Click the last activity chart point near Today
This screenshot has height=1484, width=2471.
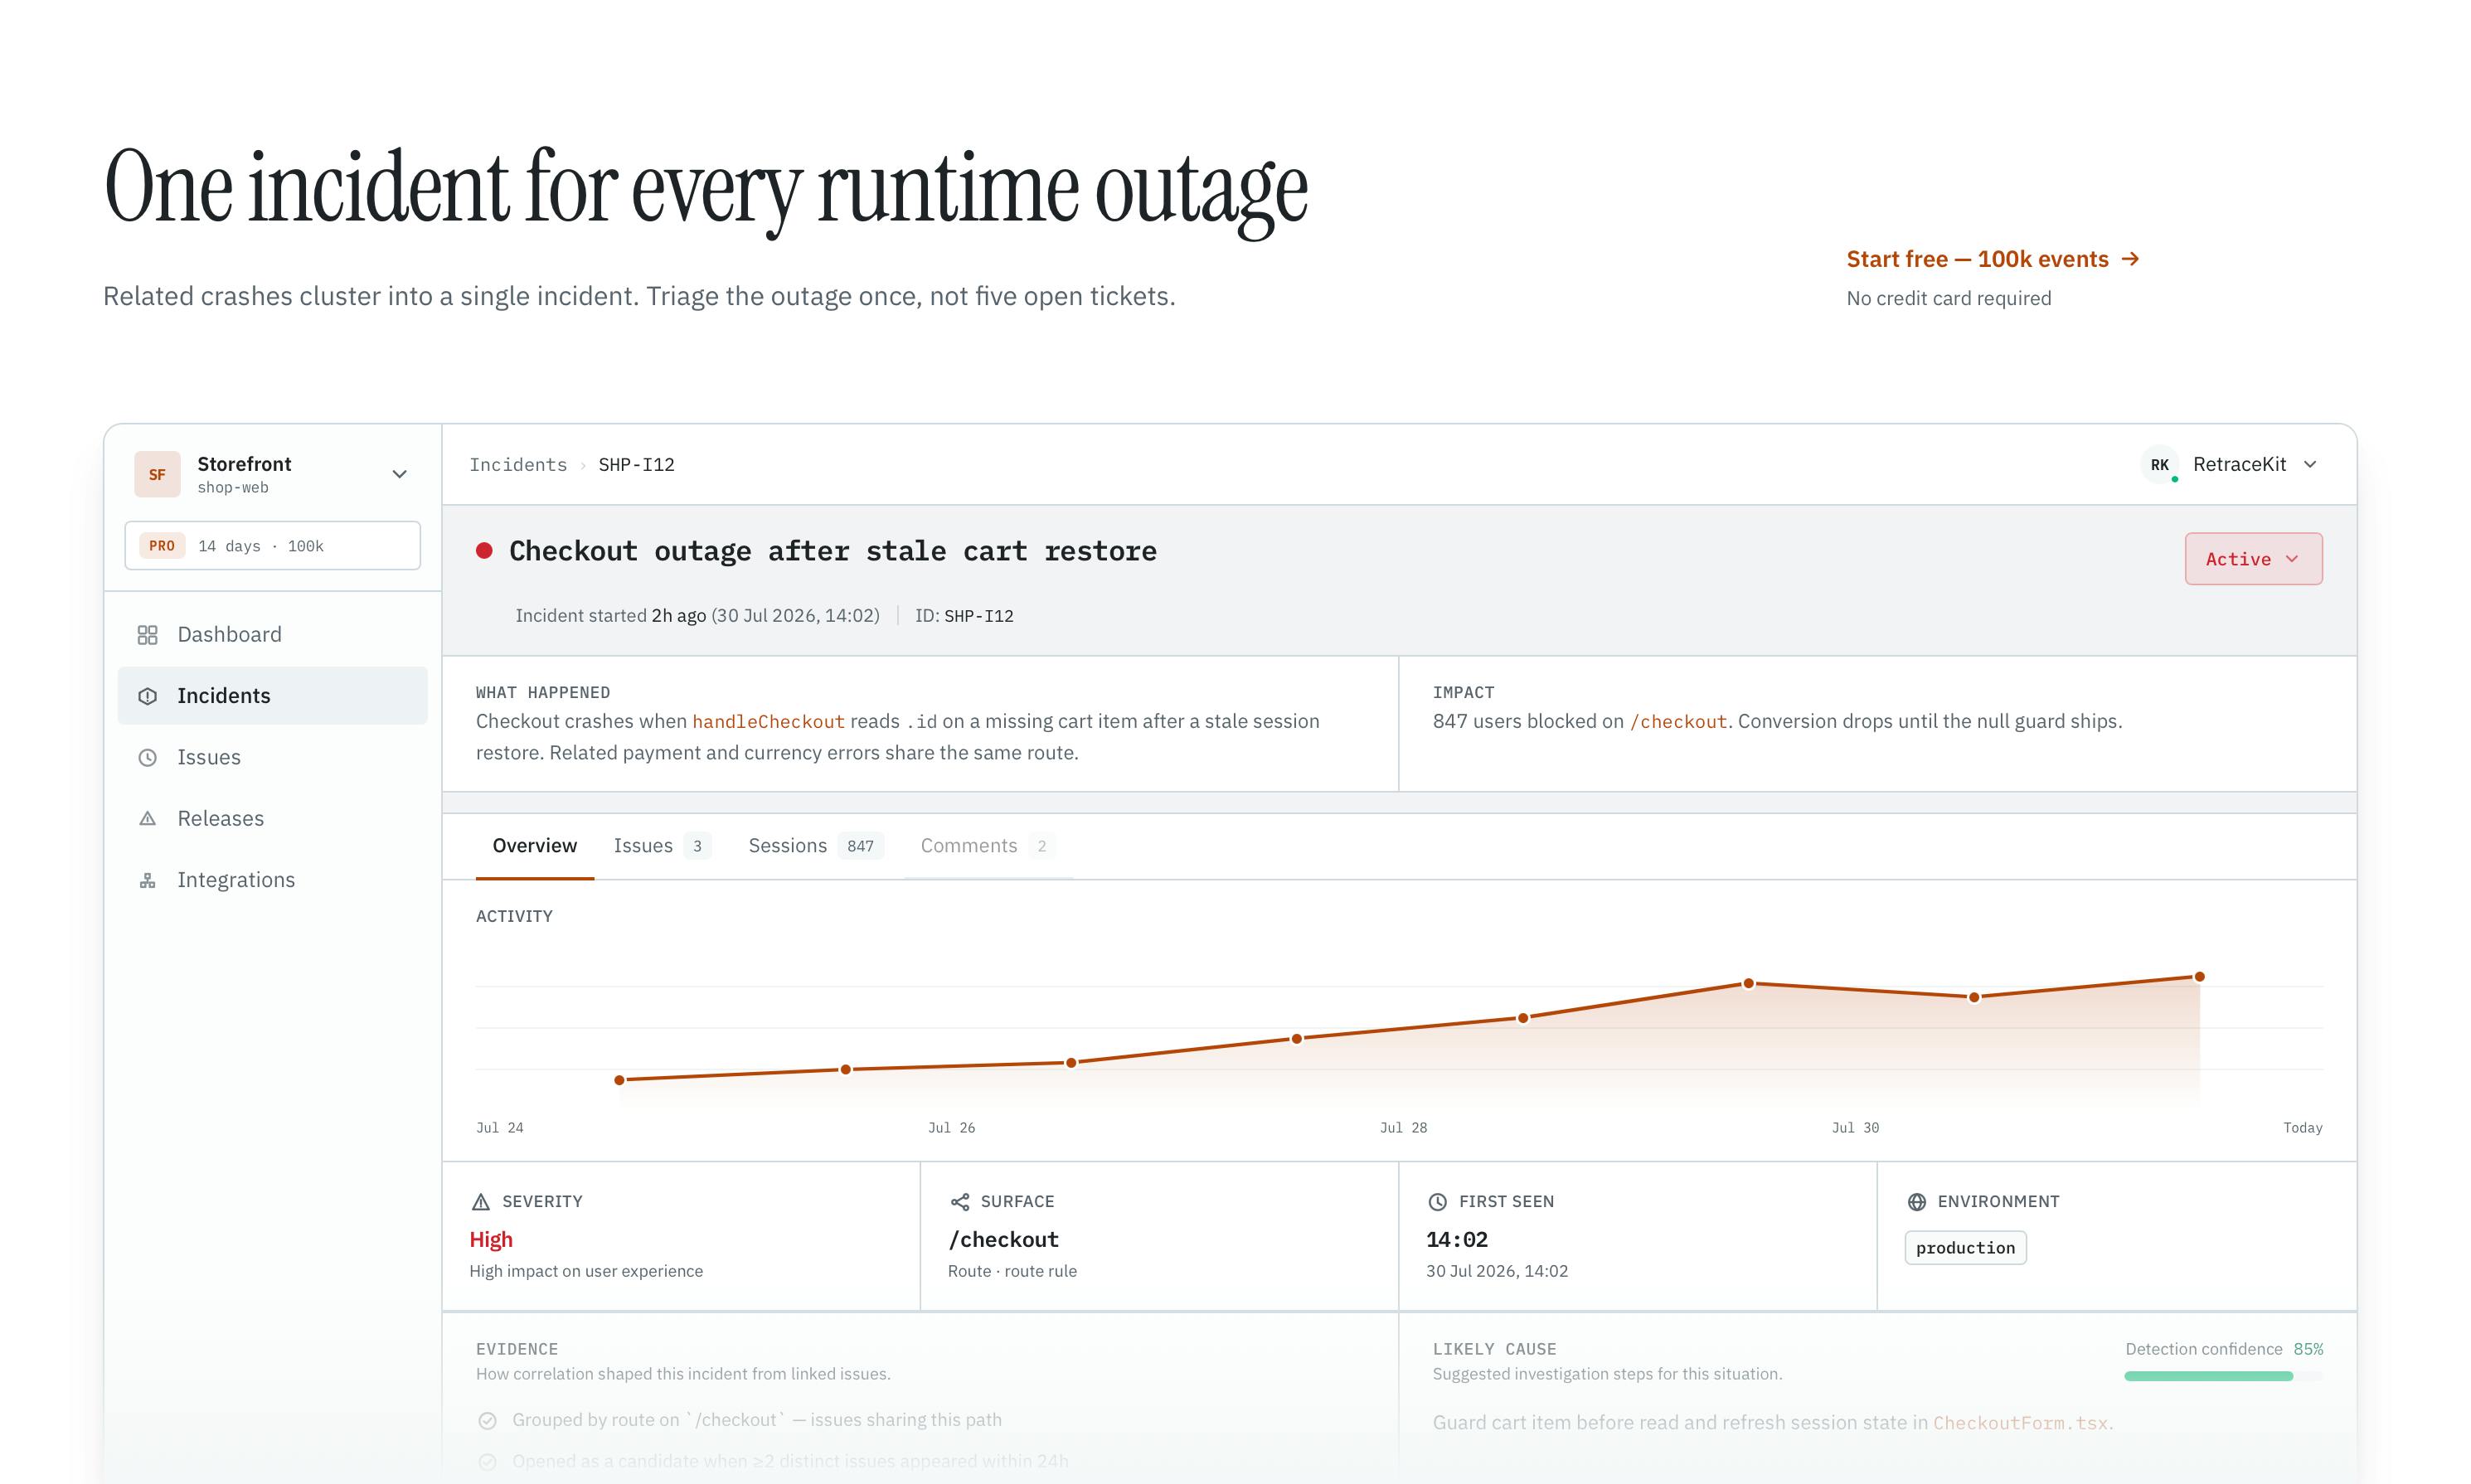pyautogui.click(x=2199, y=977)
